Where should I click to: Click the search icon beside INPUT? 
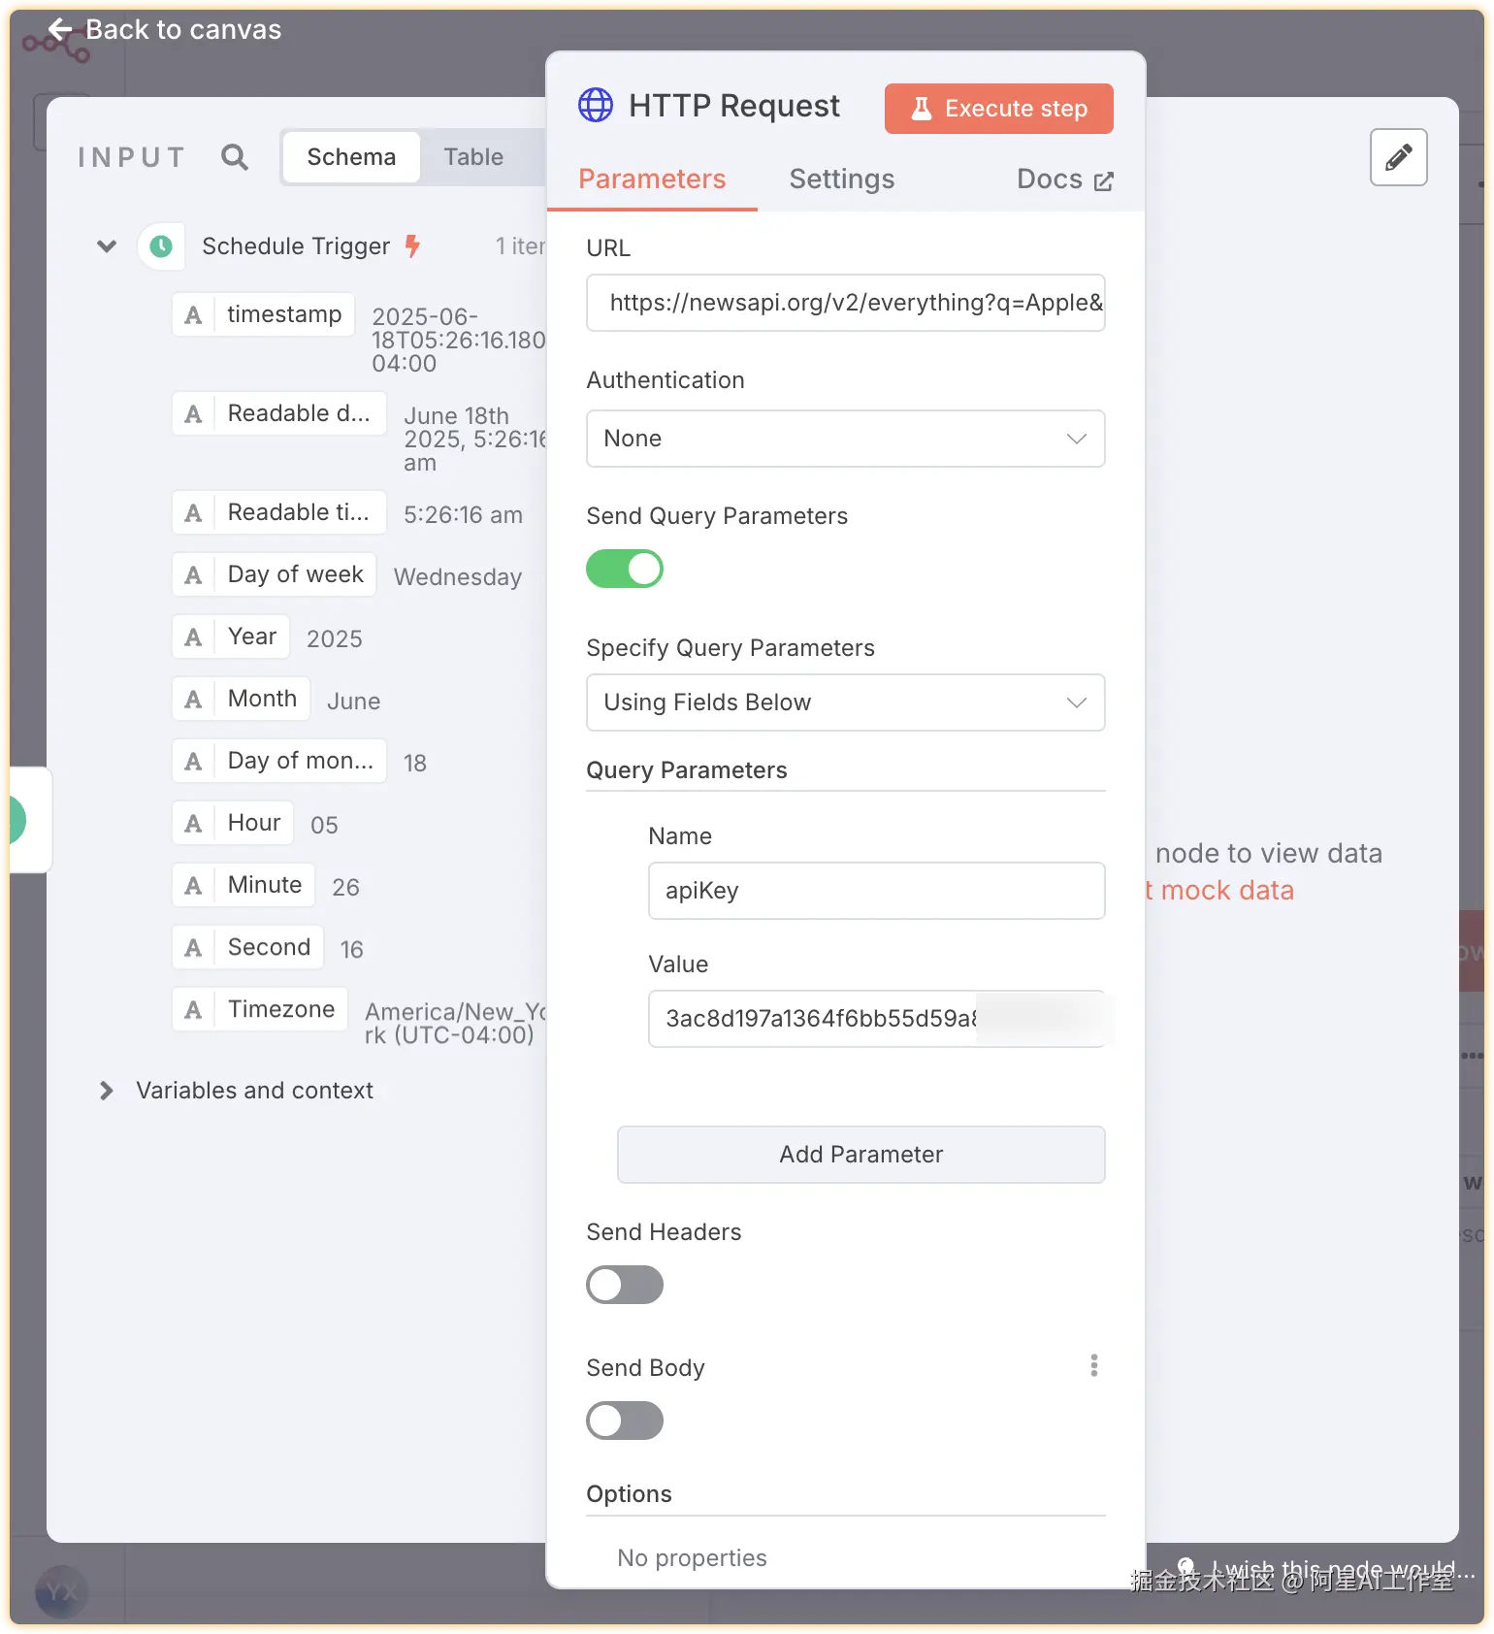235,157
